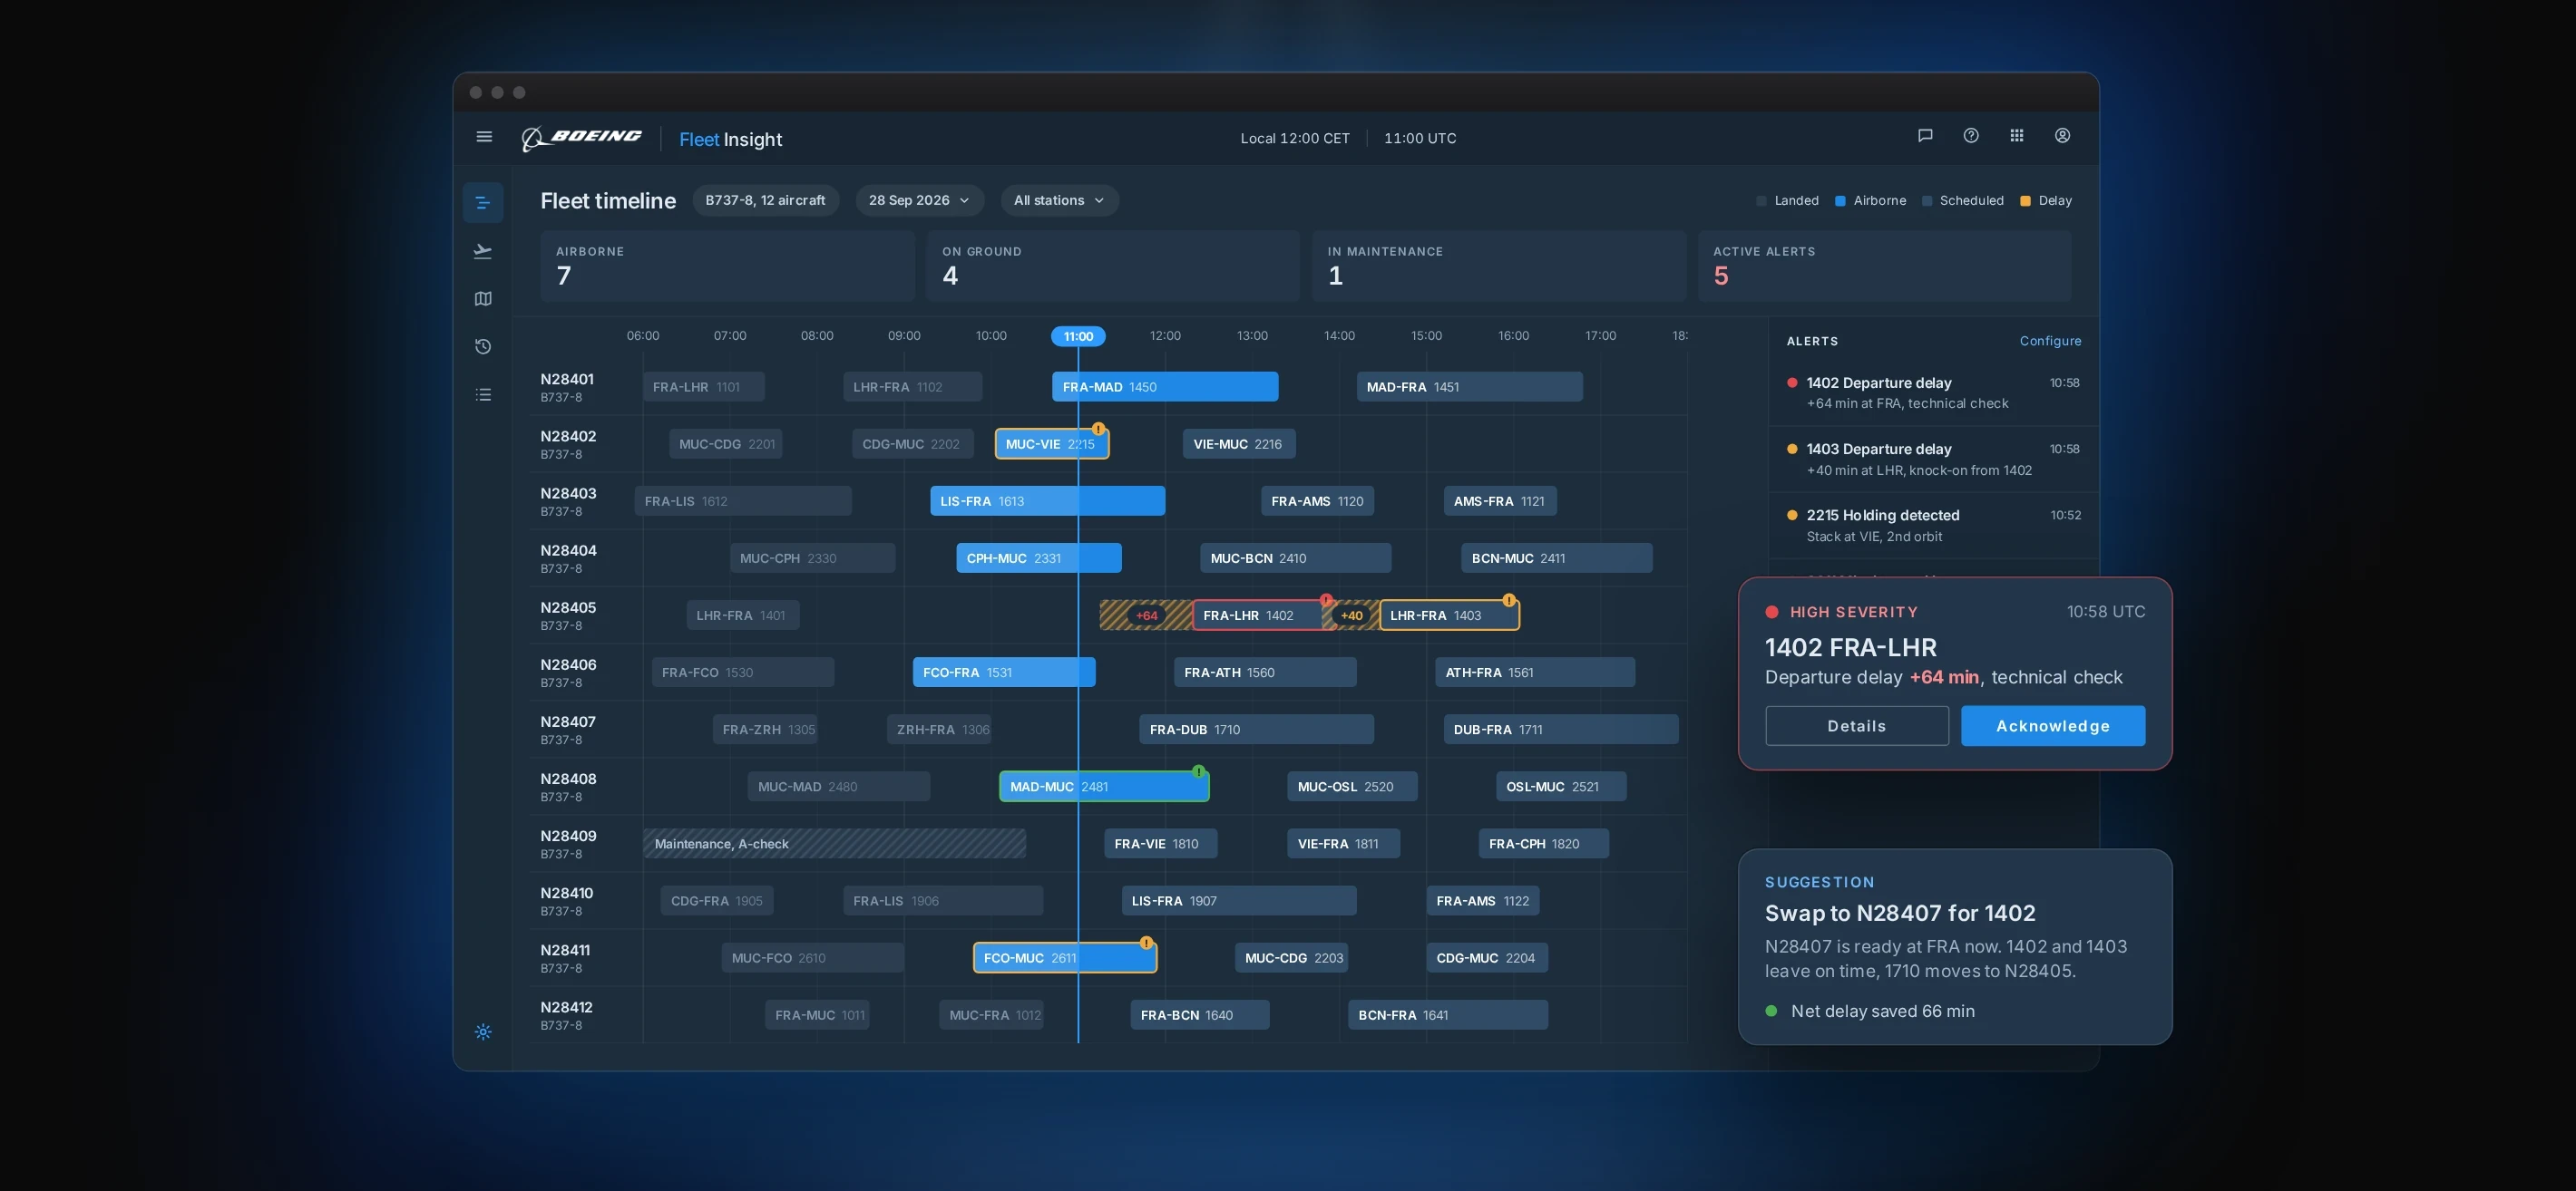Image resolution: width=2576 pixels, height=1191 pixels.
Task: Click the B737-8, 12 aircraft filter chip
Action: pyautogui.click(x=765, y=201)
